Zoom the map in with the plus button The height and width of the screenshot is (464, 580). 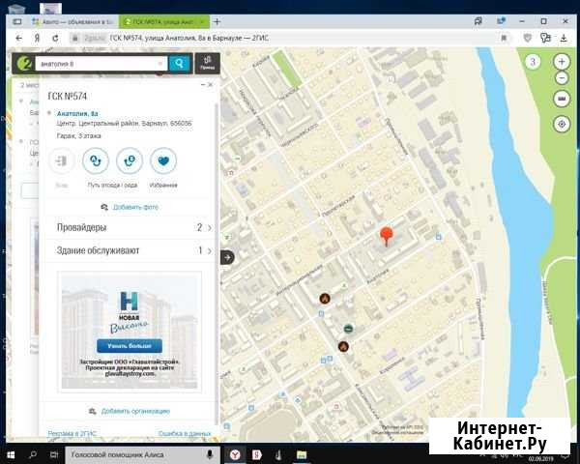(x=562, y=62)
